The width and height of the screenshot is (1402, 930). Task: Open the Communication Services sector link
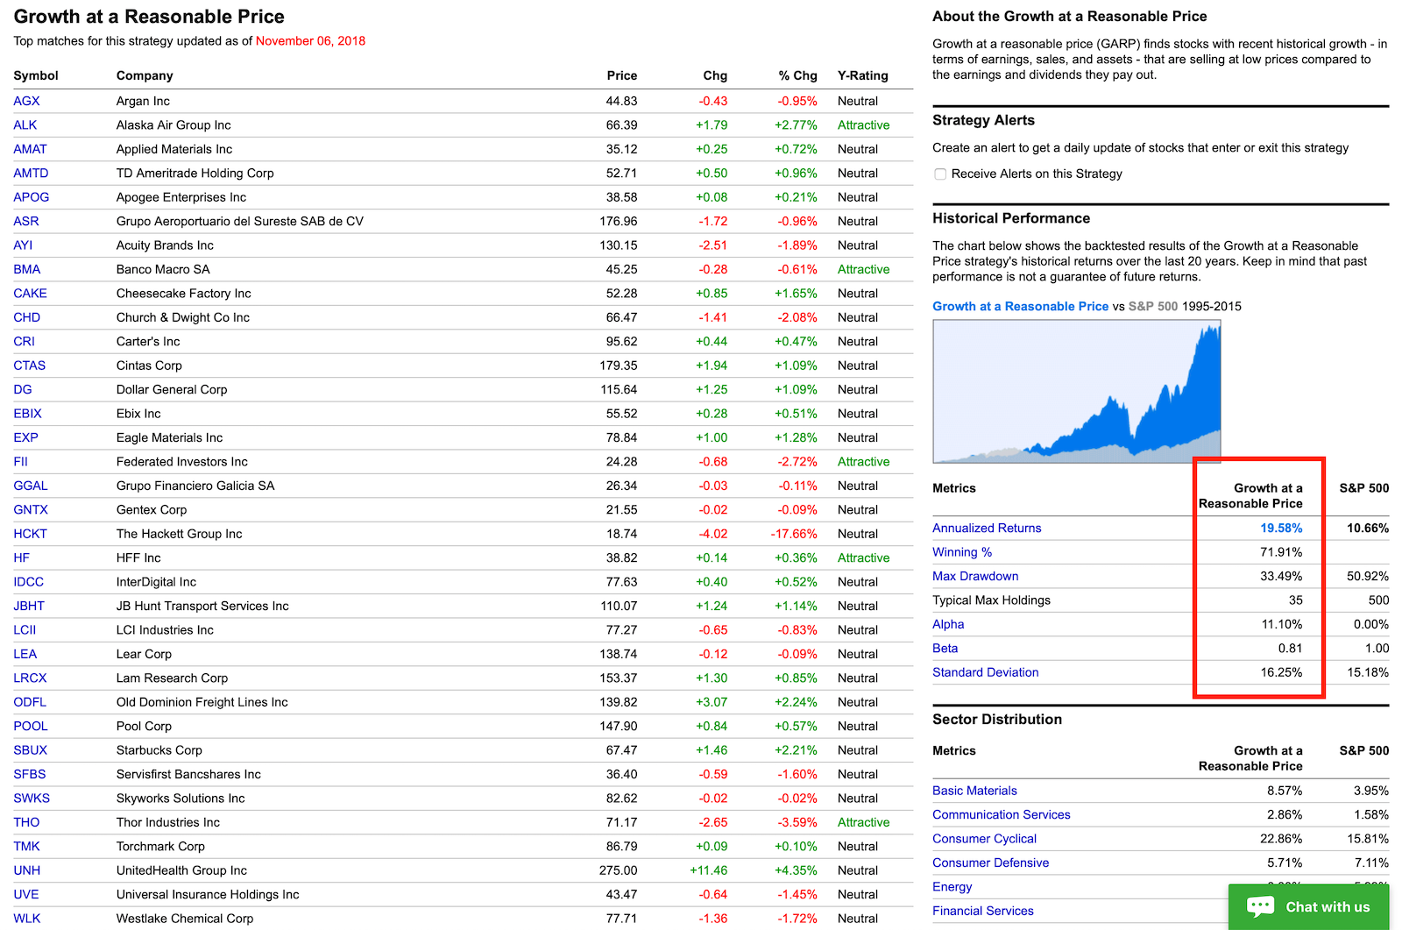tap(1002, 815)
